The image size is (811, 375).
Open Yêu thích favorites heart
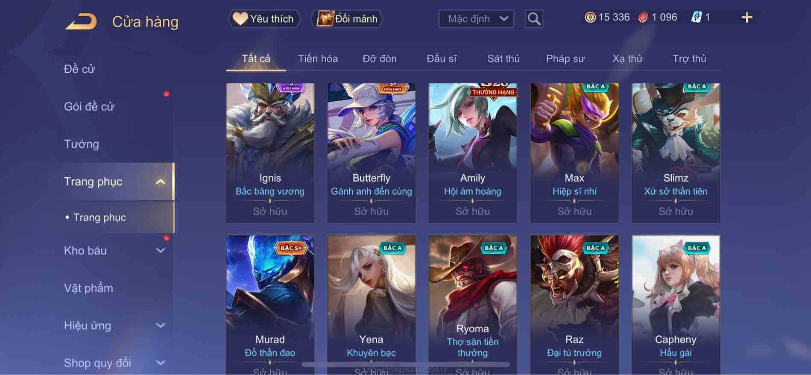click(263, 19)
